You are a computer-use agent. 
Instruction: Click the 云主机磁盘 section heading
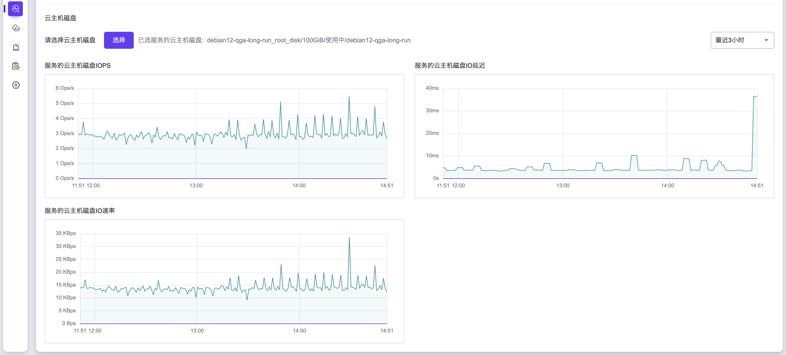61,18
